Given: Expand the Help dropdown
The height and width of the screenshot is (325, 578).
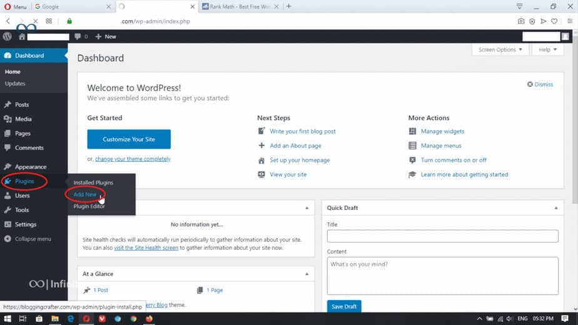Looking at the screenshot, I should tap(547, 50).
